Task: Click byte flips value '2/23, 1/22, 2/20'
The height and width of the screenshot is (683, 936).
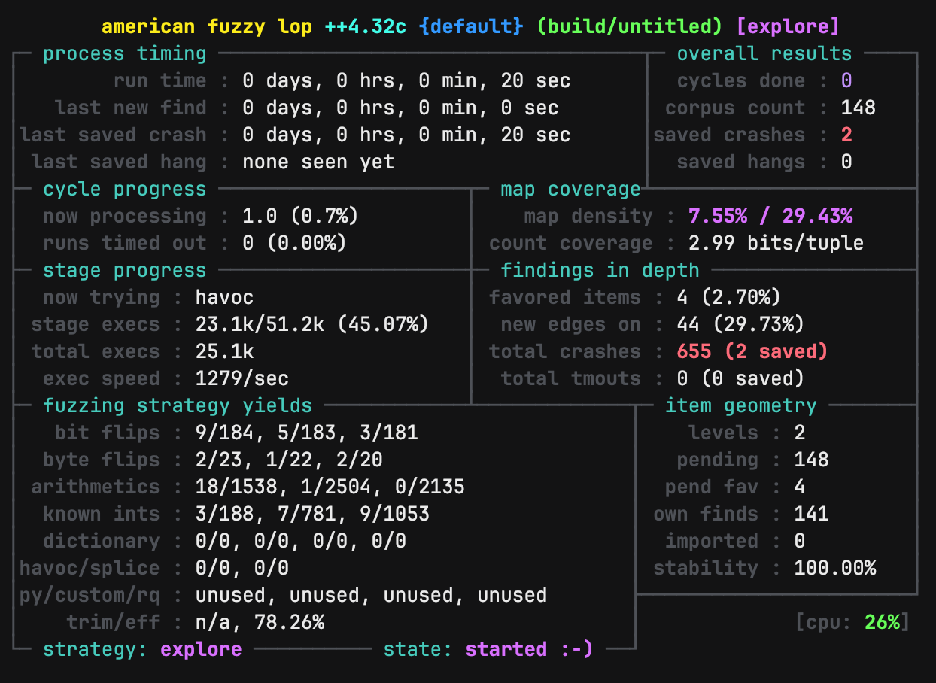Action: (x=288, y=460)
